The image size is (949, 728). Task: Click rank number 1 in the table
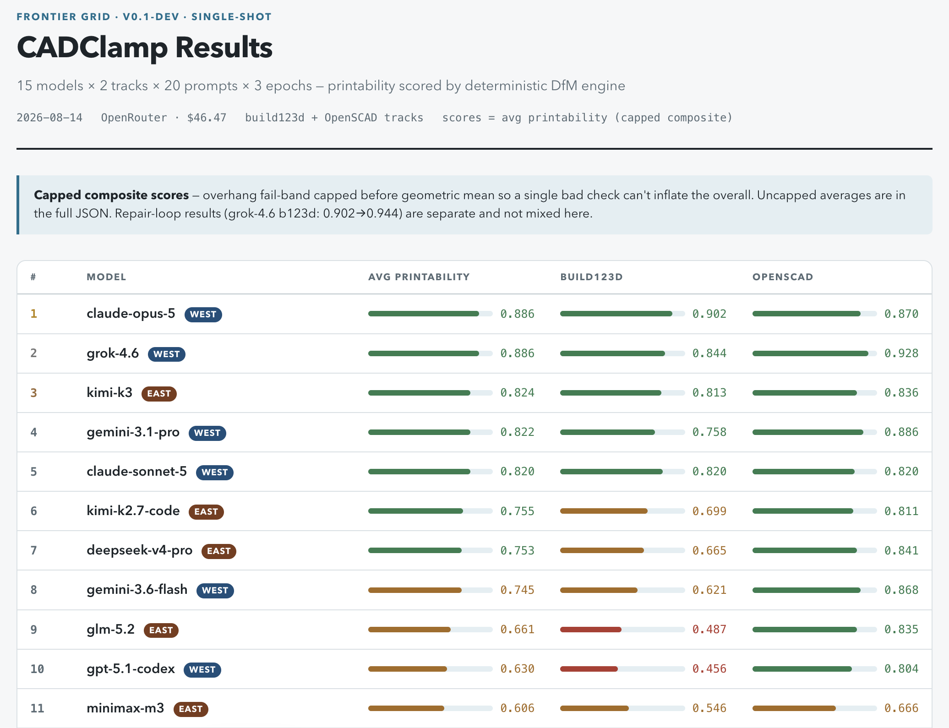[33, 314]
